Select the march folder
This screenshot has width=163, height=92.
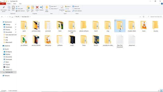pos(96,26)
